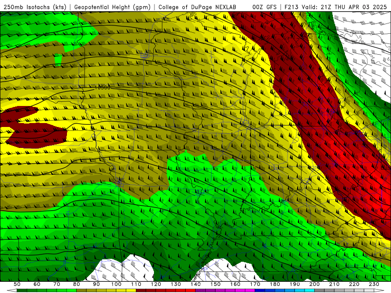Click the '180' value on the color scale
Image resolution: width=391 pixels, height=293 pixels.
pos(275,284)
